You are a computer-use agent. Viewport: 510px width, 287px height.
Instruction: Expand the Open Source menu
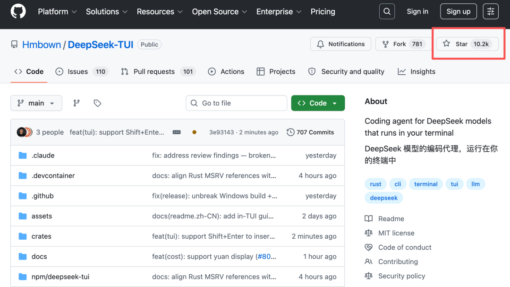[x=219, y=12]
